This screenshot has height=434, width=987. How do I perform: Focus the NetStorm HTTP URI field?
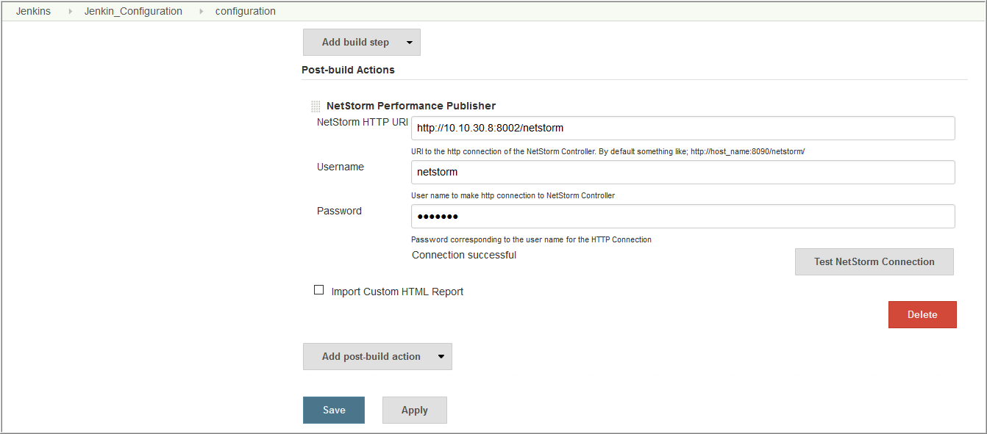coord(683,128)
